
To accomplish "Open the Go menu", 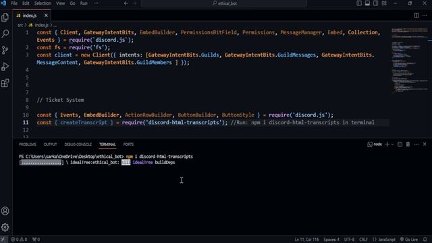I will (x=72, y=3).
